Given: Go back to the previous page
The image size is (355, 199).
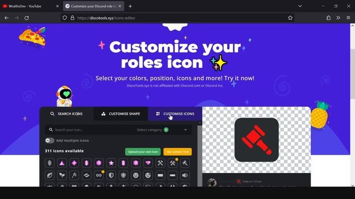Looking at the screenshot, I should pos(7,18).
